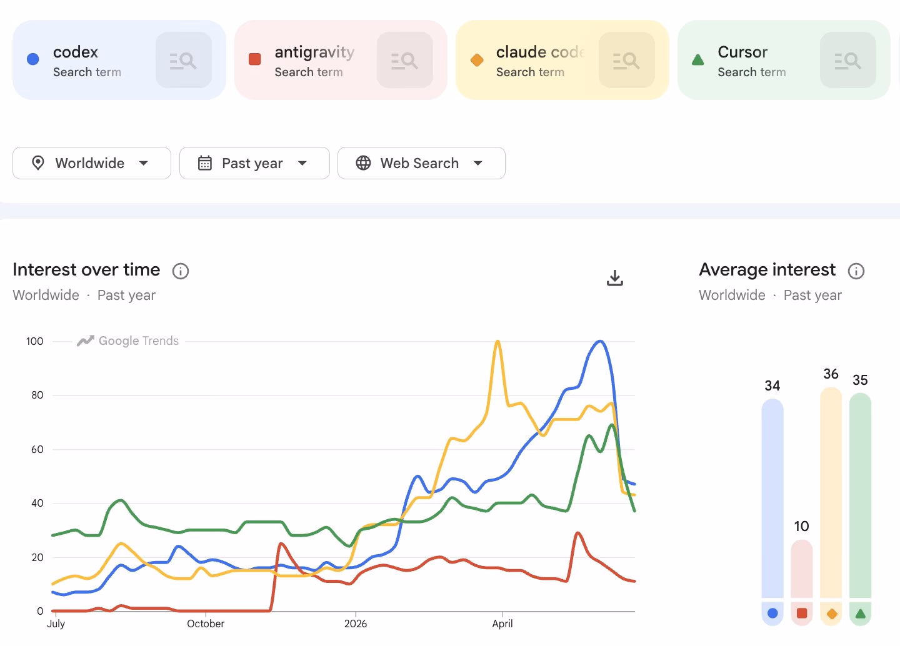Click the globe icon beside Web Search
The height and width of the screenshot is (646, 900).
363,163
